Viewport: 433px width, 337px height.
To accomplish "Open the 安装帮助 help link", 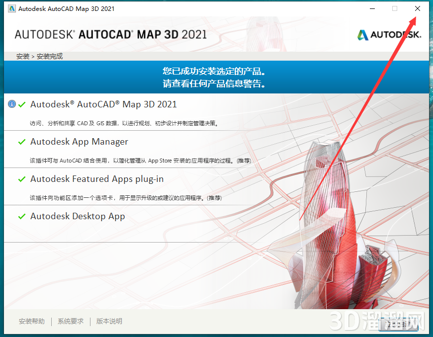I will click(31, 321).
